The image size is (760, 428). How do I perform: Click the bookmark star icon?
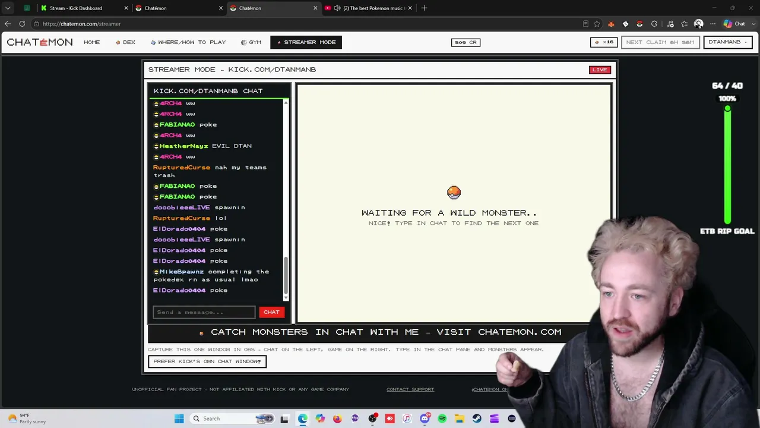click(598, 24)
